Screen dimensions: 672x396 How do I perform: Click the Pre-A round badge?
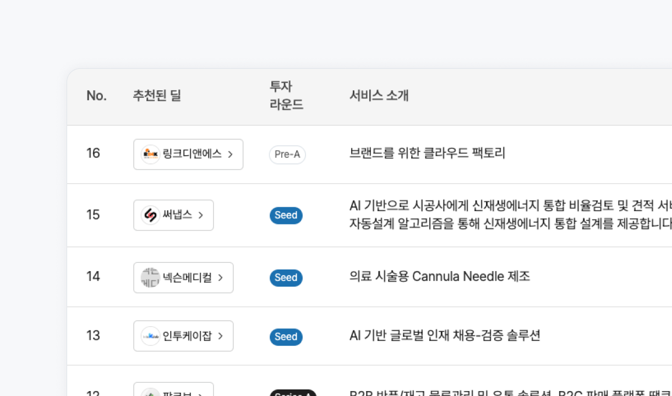(287, 155)
